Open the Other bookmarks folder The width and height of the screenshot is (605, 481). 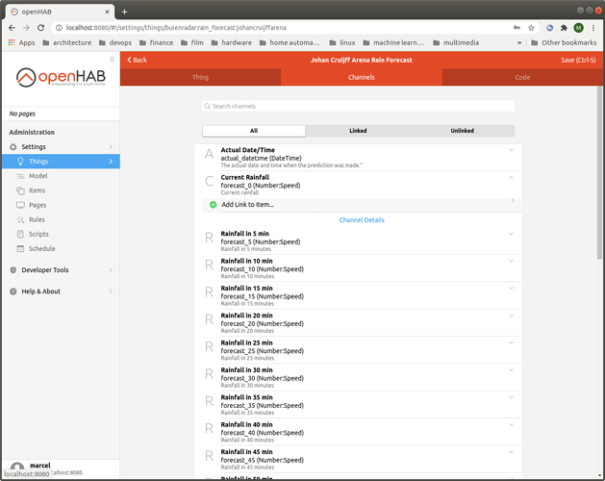click(564, 42)
